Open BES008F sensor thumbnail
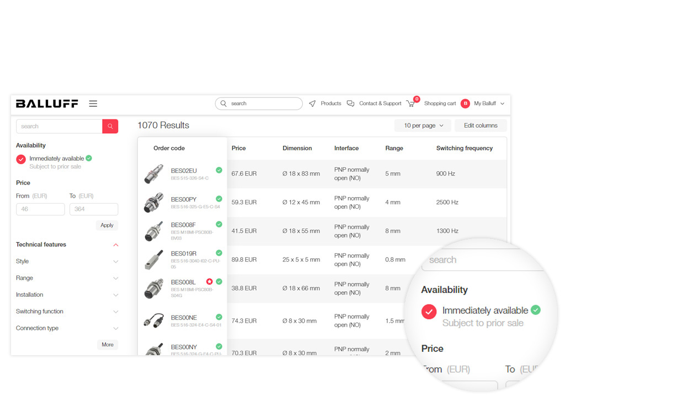 coord(154,231)
